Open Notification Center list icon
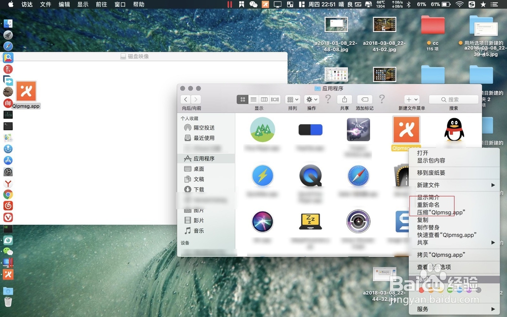This screenshot has height=317, width=507. coord(494,4)
